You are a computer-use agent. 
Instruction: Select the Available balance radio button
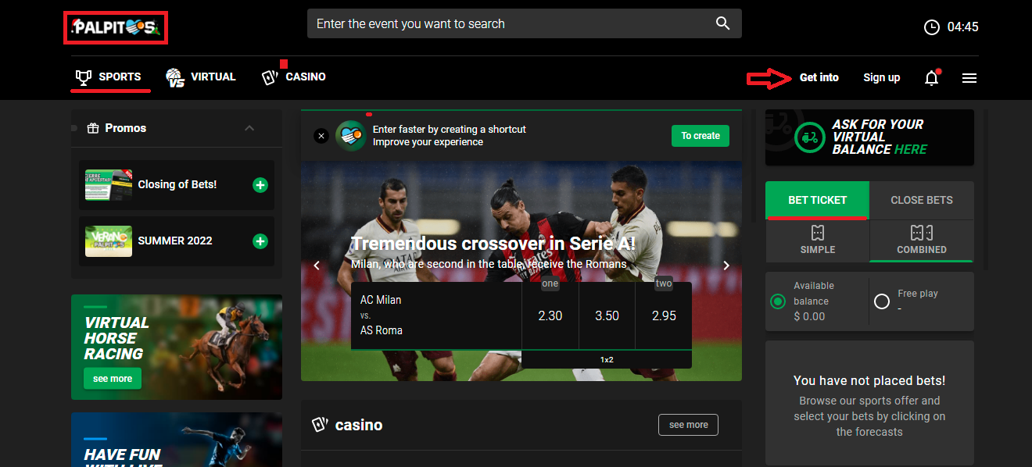[778, 301]
